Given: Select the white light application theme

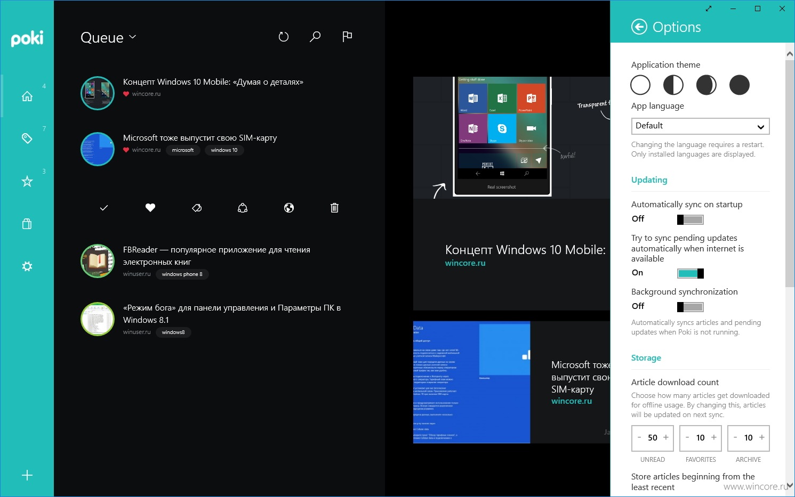Looking at the screenshot, I should (x=640, y=85).
